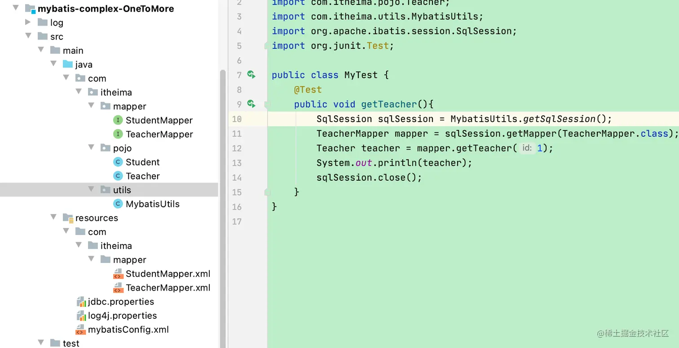Viewport: 679px width, 348px height.
Task: Select StudentMapper.xml file
Action: pos(168,274)
